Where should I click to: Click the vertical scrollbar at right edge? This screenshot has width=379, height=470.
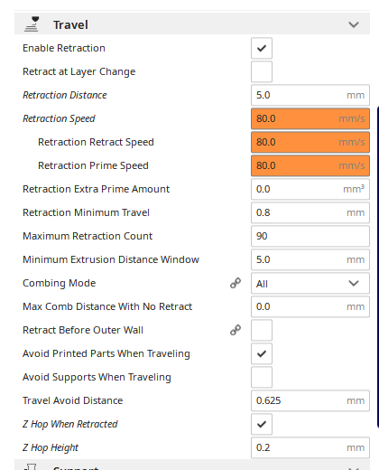pos(378,267)
